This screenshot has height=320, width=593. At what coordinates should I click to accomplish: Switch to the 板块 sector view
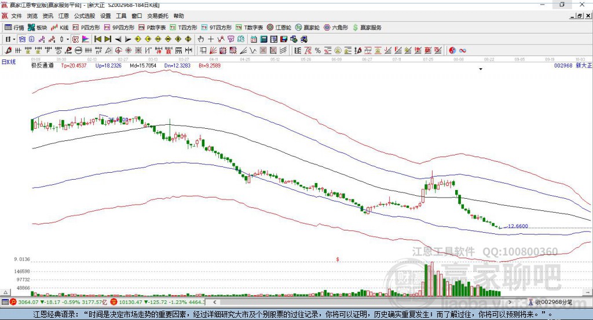click(x=38, y=28)
